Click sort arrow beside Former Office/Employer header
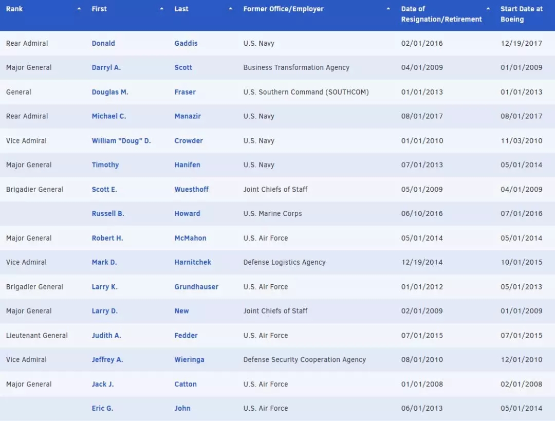 pyautogui.click(x=388, y=9)
